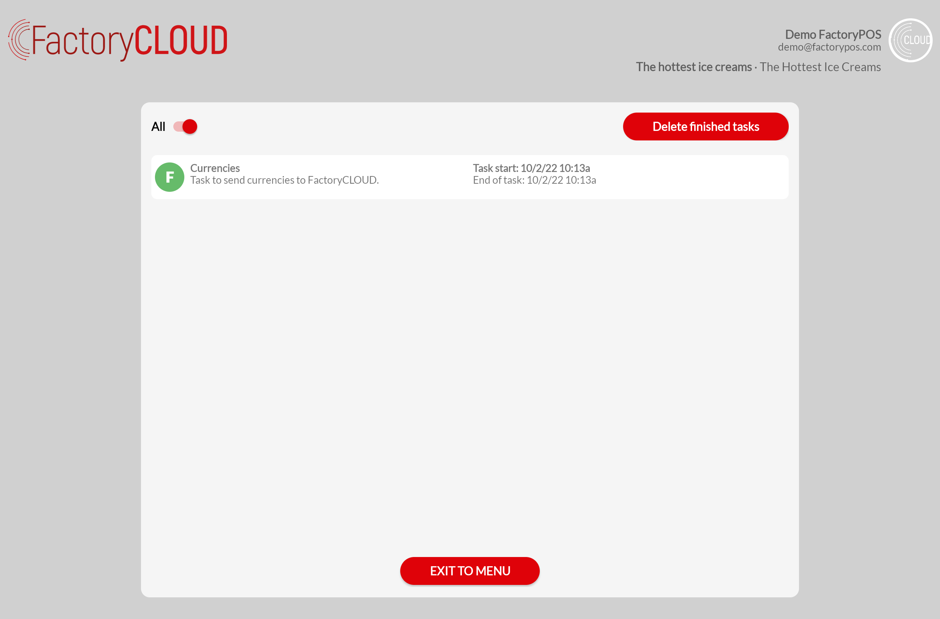Click the green F task status icon

(x=170, y=177)
